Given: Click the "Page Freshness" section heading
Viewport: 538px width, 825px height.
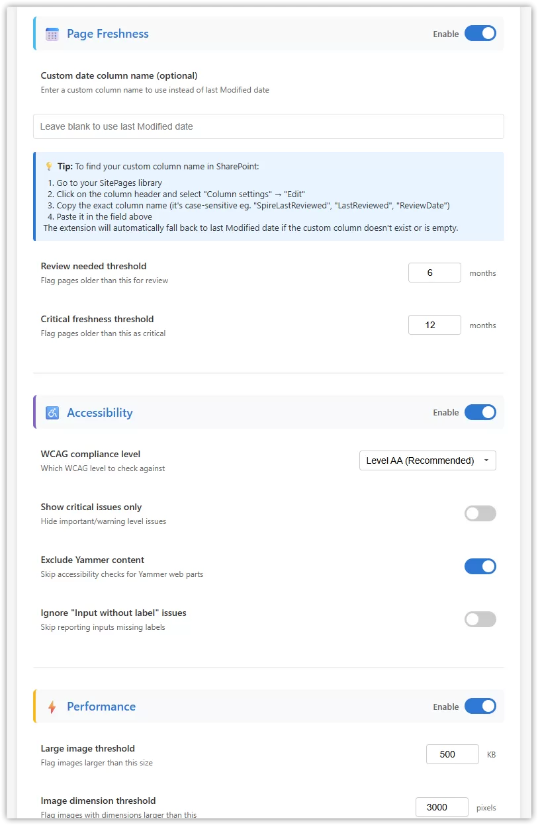Looking at the screenshot, I should pos(107,33).
